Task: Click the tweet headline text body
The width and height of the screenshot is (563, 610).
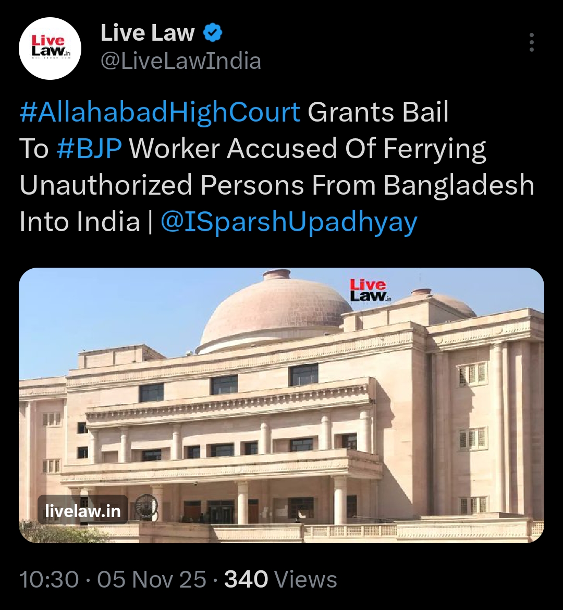Action: pos(277,167)
